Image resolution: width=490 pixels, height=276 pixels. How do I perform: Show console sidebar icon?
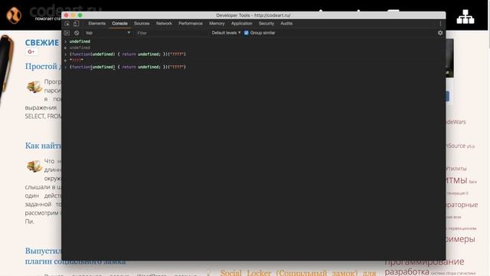[x=67, y=33]
